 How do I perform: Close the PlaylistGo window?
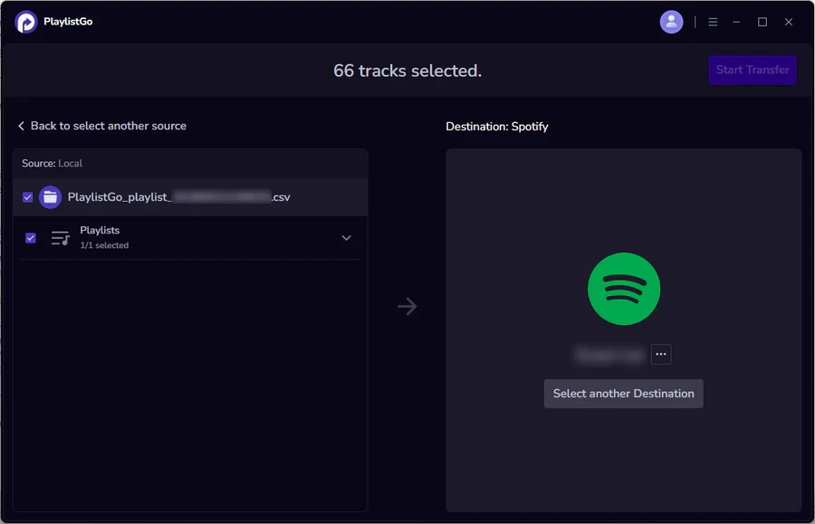click(x=789, y=22)
